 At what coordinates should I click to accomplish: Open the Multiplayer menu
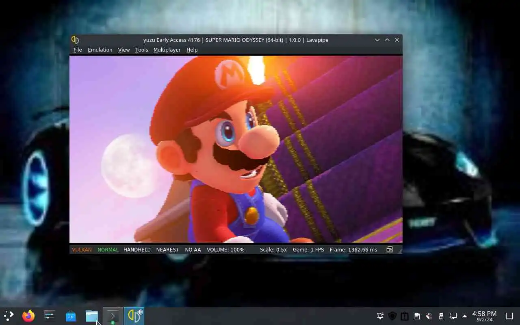tap(167, 50)
